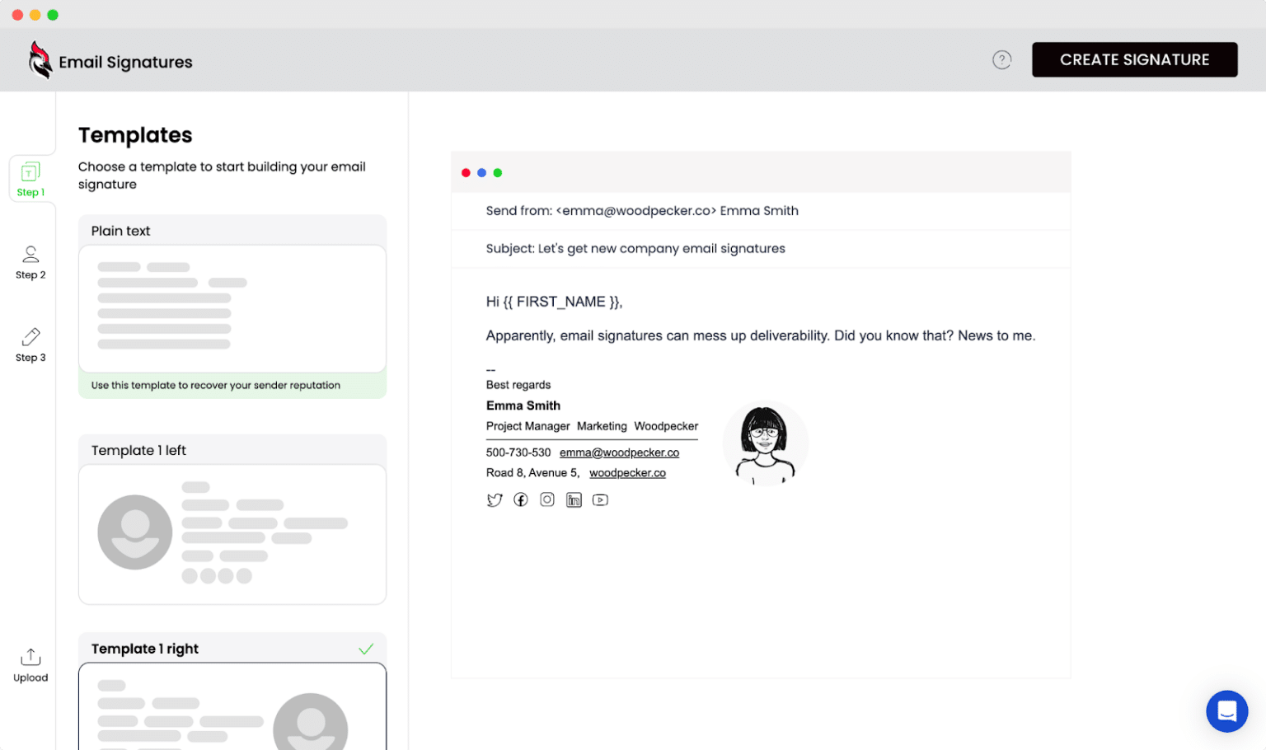Click the woodpecker.co website link
This screenshot has width=1266, height=750.
tap(627, 472)
